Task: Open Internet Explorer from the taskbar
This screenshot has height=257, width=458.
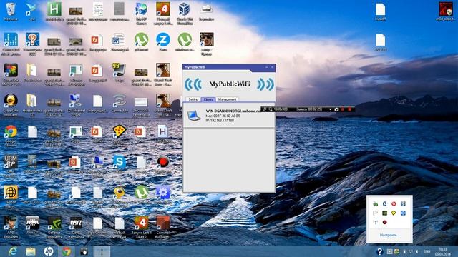Action: [x=13, y=251]
